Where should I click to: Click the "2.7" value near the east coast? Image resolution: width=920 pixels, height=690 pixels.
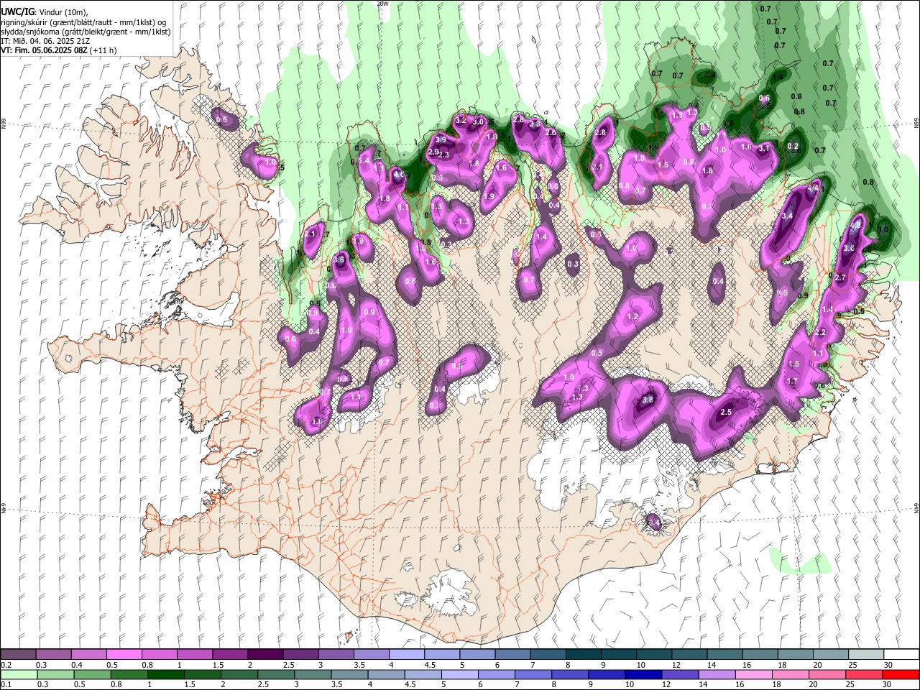pos(841,277)
